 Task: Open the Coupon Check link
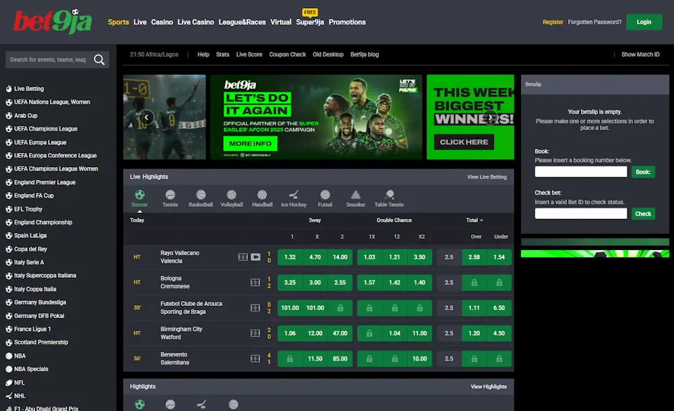pyautogui.click(x=288, y=55)
